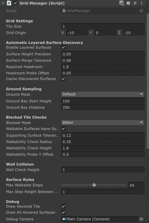Click the inspector vertical scrollbar
149x223 pixels.
click(x=148, y=82)
